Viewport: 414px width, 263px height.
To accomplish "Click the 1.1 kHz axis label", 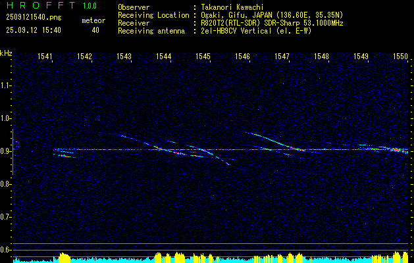I will (5, 85).
